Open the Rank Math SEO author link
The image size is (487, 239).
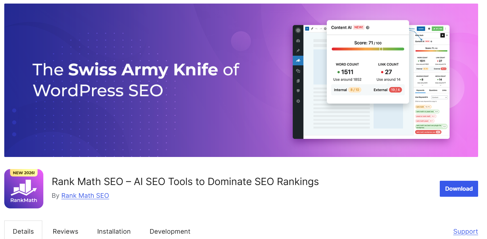[85, 195]
